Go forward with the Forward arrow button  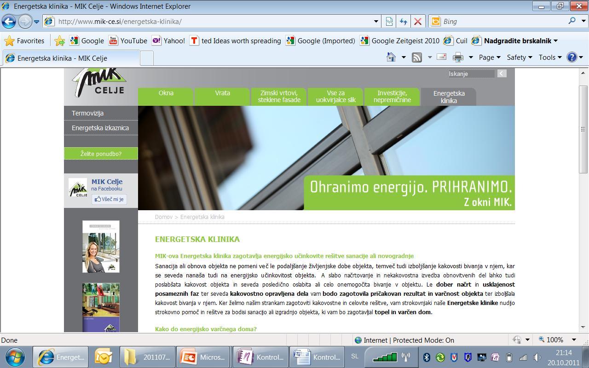25,21
